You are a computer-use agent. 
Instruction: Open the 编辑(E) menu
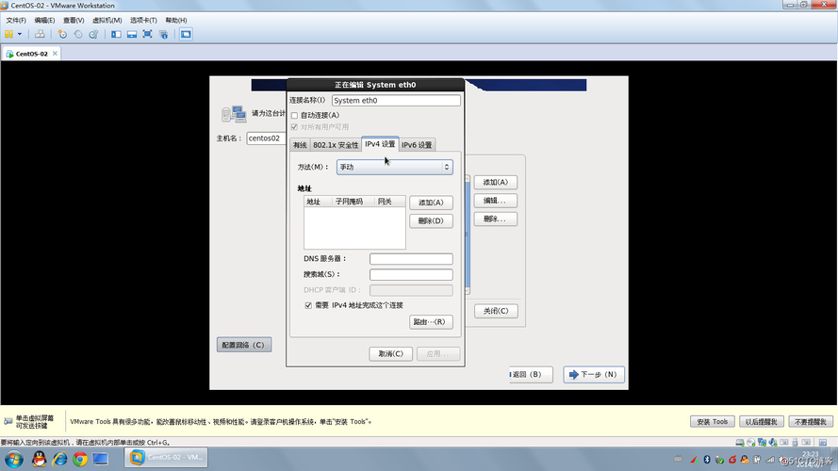pos(44,21)
